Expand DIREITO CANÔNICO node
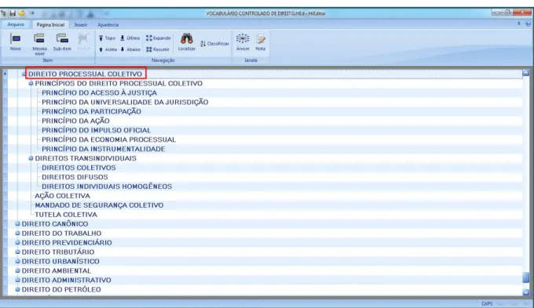Image resolution: width=534 pixels, height=308 pixels. click(17, 223)
